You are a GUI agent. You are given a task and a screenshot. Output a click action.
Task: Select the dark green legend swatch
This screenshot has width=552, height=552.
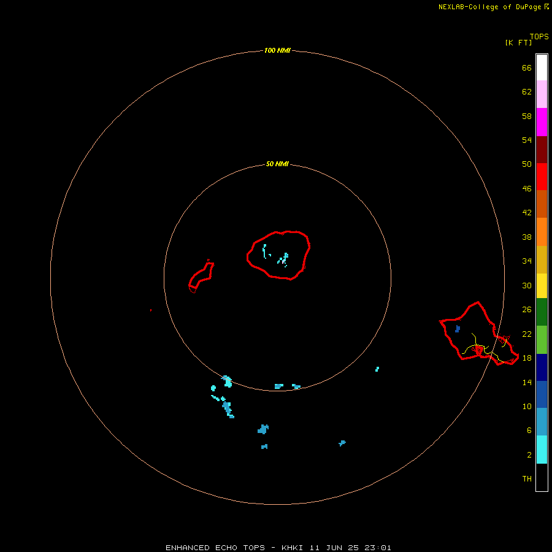point(542,312)
